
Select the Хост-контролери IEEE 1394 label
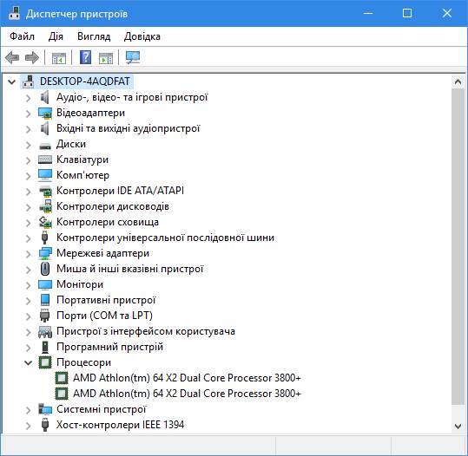tap(121, 425)
